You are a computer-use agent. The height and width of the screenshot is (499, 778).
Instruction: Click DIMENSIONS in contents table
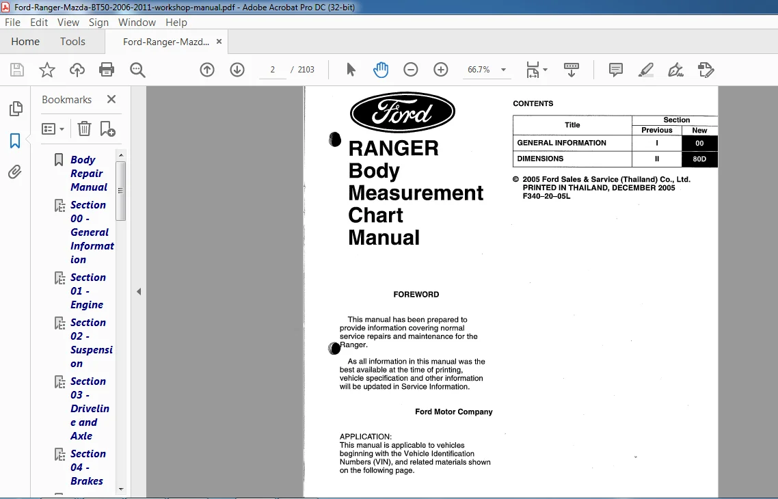tap(540, 159)
